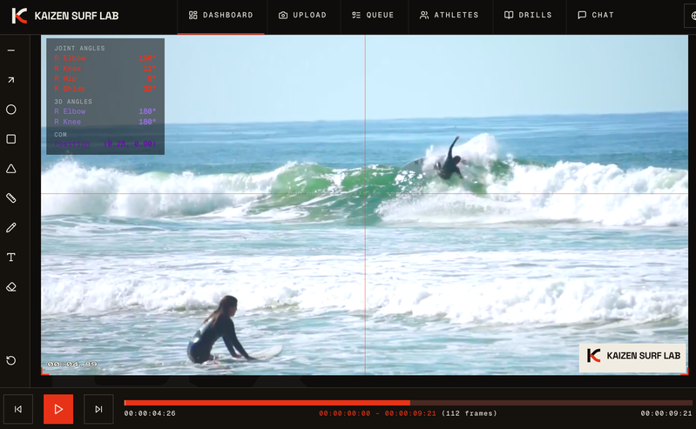The image size is (696, 429).
Task: Select the triangle angle tool
Action: pyautogui.click(x=11, y=169)
